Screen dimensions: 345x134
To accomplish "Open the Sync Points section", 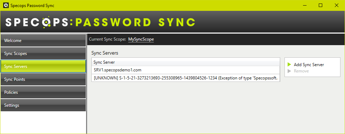I will click(43, 79).
